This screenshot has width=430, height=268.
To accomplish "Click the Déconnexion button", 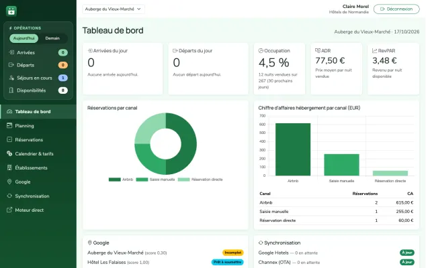I will pos(396,9).
